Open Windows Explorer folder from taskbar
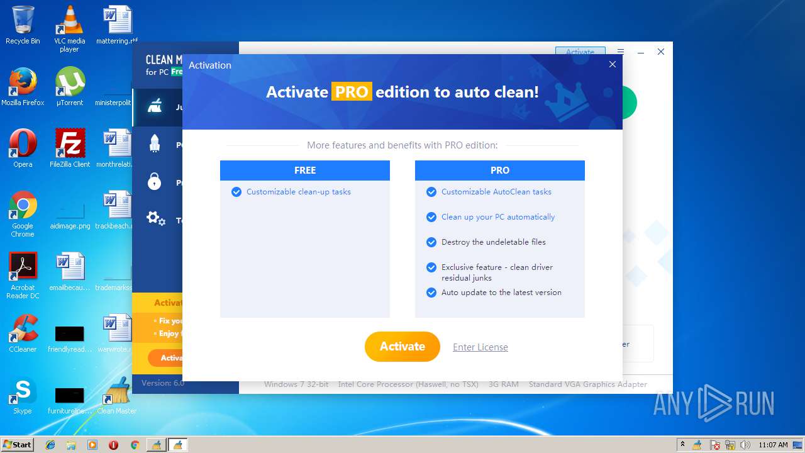Image resolution: width=805 pixels, height=453 pixels. tap(71, 445)
